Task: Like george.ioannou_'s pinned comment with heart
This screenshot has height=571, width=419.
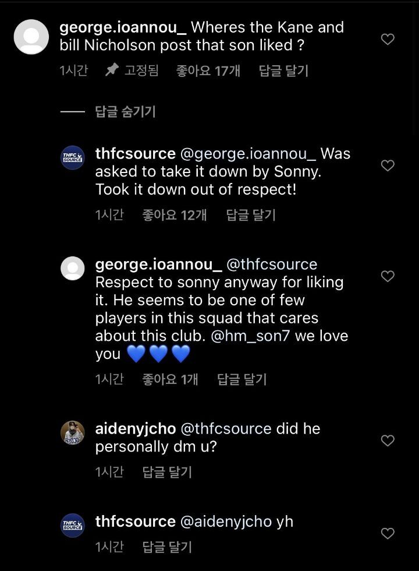Action: (388, 39)
